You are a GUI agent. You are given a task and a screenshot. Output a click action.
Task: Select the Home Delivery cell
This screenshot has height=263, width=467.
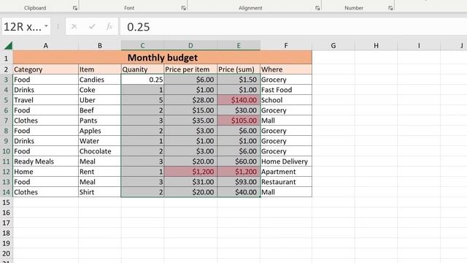286,161
